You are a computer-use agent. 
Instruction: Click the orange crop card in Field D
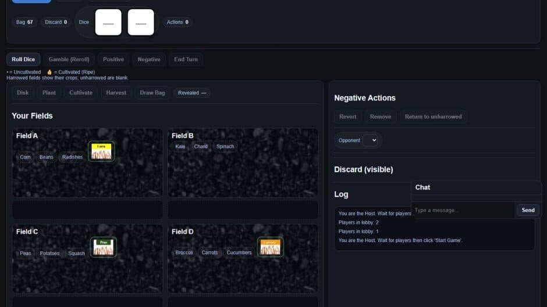271,247
